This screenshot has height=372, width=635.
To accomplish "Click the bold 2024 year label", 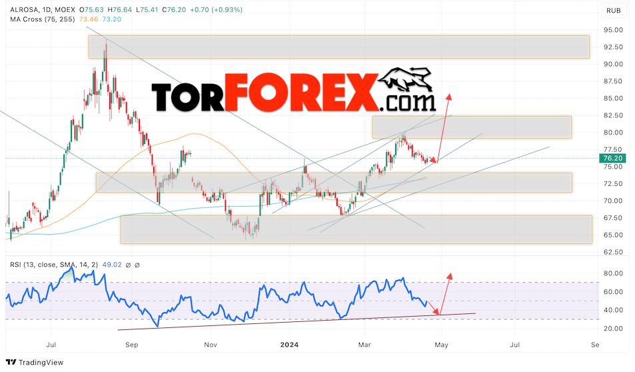I will (x=290, y=345).
